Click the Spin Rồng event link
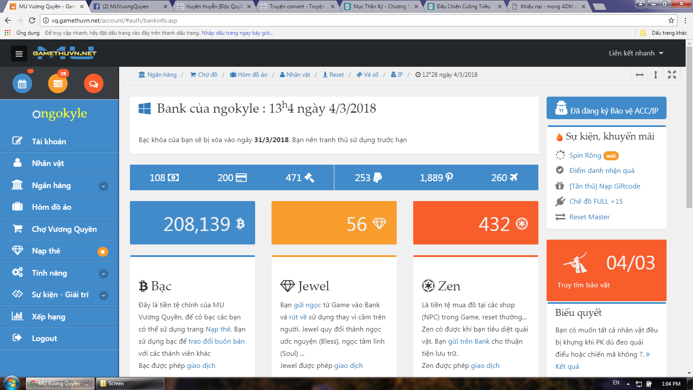 click(585, 156)
